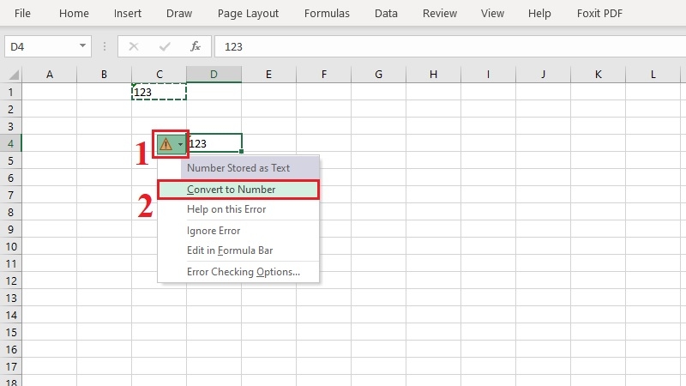Select row 1 header
686x386 pixels.
pyautogui.click(x=11, y=92)
